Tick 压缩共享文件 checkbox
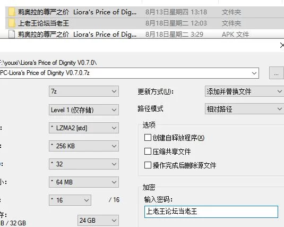The height and width of the screenshot is (227, 284). 148,152
